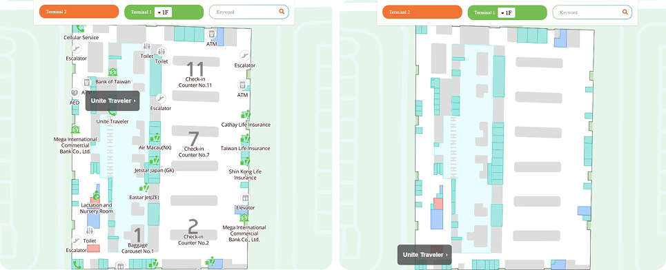
Task: Click the 'Air Macau(NX)' text label
Action: pos(155,147)
